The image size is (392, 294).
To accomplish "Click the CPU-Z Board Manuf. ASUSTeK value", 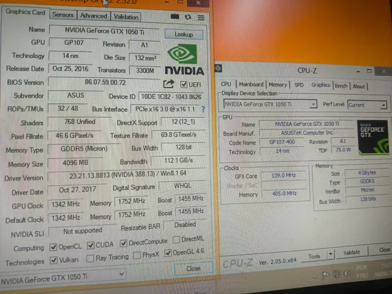I will pyautogui.click(x=307, y=133).
